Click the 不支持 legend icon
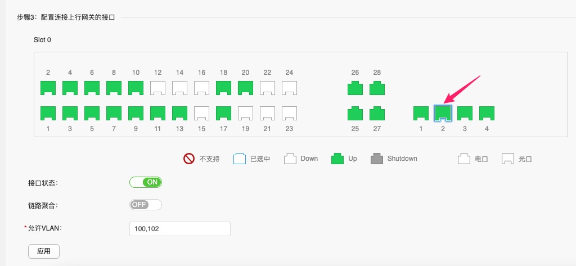The height and width of the screenshot is (266, 576). click(x=189, y=159)
